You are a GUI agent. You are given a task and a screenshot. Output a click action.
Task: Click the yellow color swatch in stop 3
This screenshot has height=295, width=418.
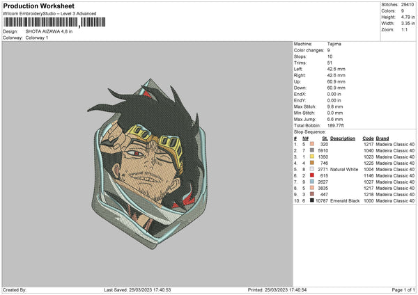[312, 157]
